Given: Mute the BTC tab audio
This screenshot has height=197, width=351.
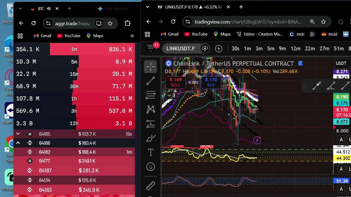Looking at the screenshot, I should pos(49,9).
